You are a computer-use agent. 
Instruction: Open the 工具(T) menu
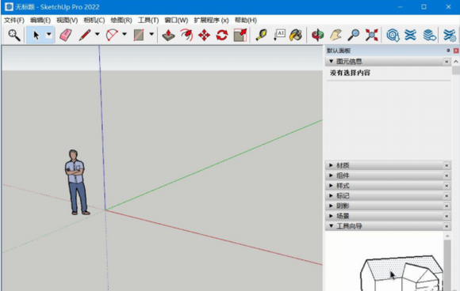[148, 21]
